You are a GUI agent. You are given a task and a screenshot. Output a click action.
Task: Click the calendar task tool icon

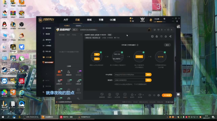point(78,90)
